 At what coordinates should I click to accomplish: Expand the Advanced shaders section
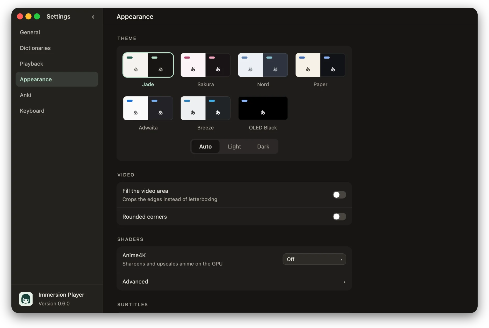click(234, 282)
